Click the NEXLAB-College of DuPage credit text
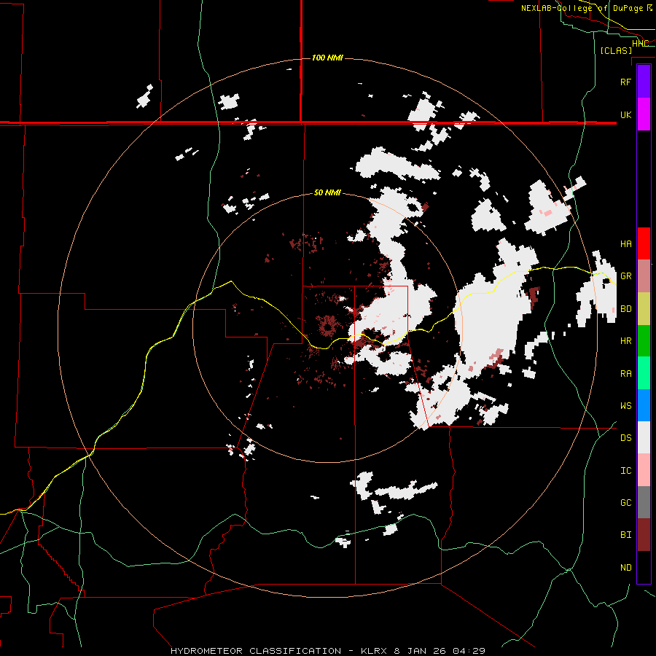The width and height of the screenshot is (656, 656). point(582,8)
